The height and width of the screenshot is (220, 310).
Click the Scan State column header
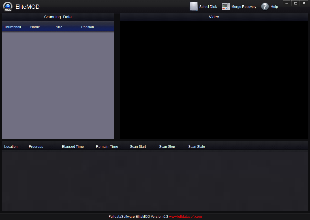(x=196, y=147)
